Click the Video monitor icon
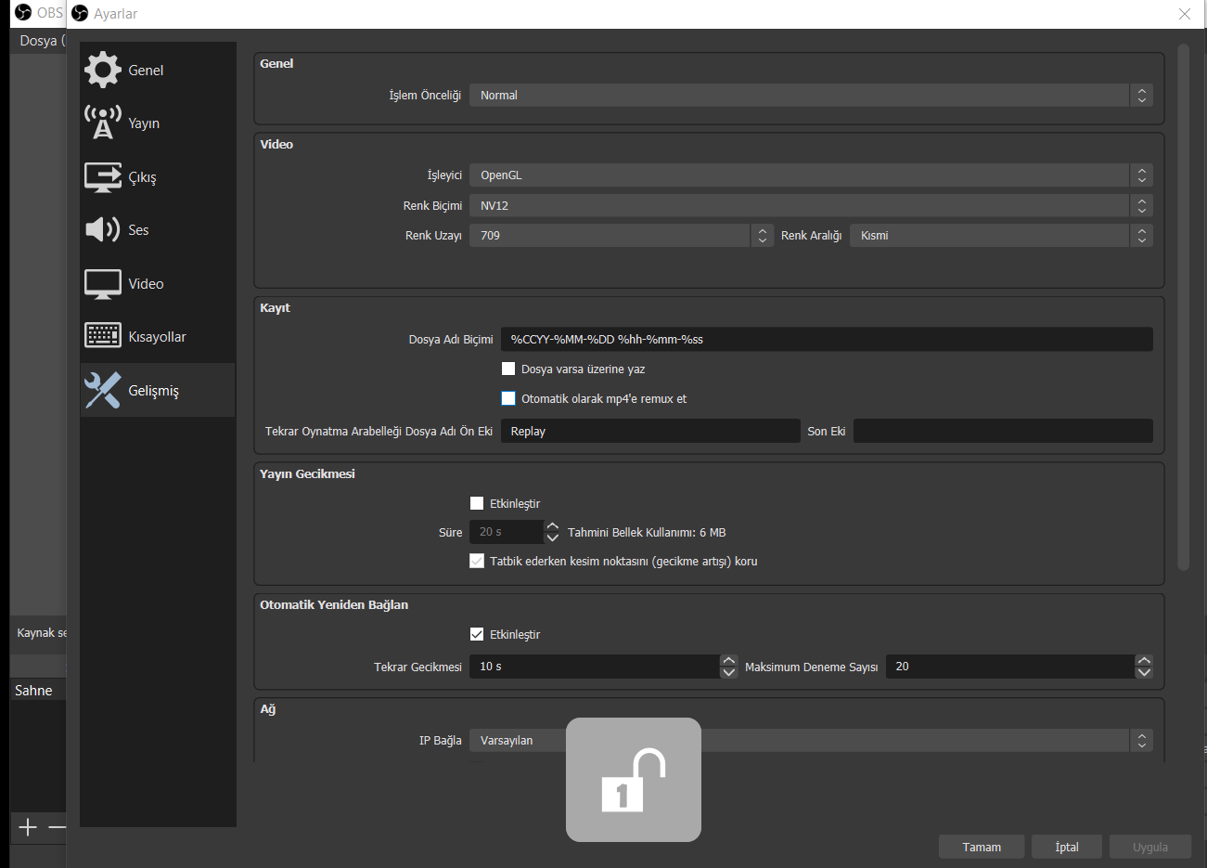This screenshot has width=1207, height=868. click(102, 284)
